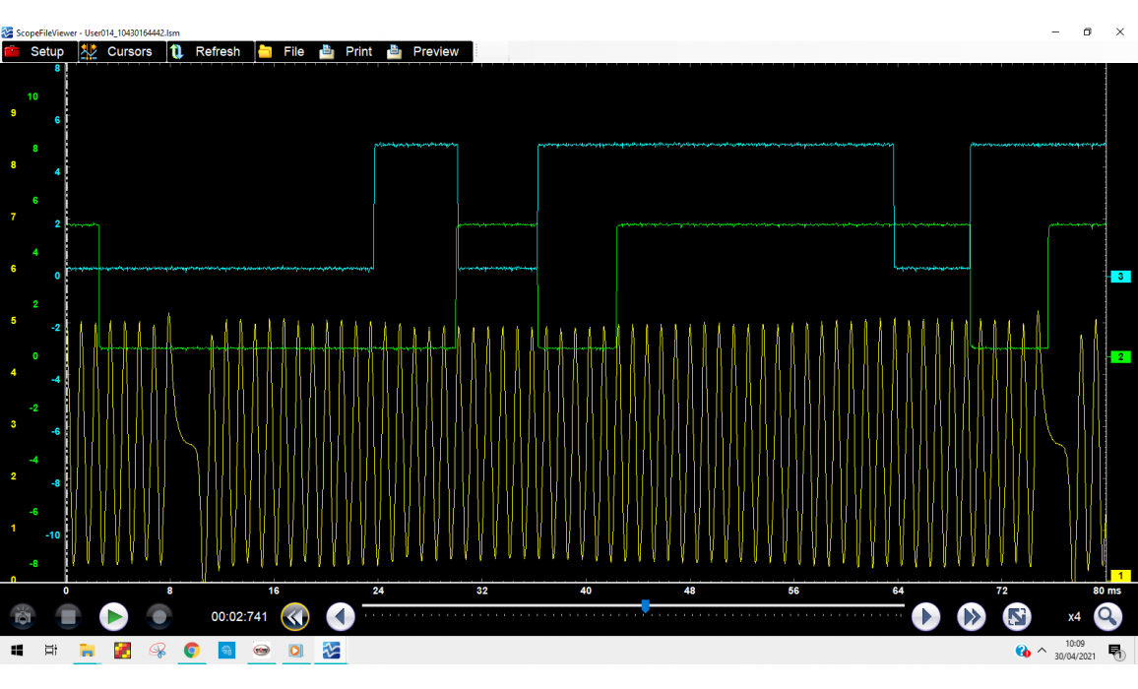Screen dimensions: 1138x689
Task: Select the green channel 2 marker
Action: tap(1120, 356)
